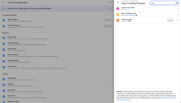The image size is (181, 103).
Task: Click the Constant gear icon
Action: coord(4,85)
